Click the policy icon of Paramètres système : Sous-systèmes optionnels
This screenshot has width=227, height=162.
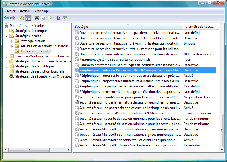pos(77,59)
